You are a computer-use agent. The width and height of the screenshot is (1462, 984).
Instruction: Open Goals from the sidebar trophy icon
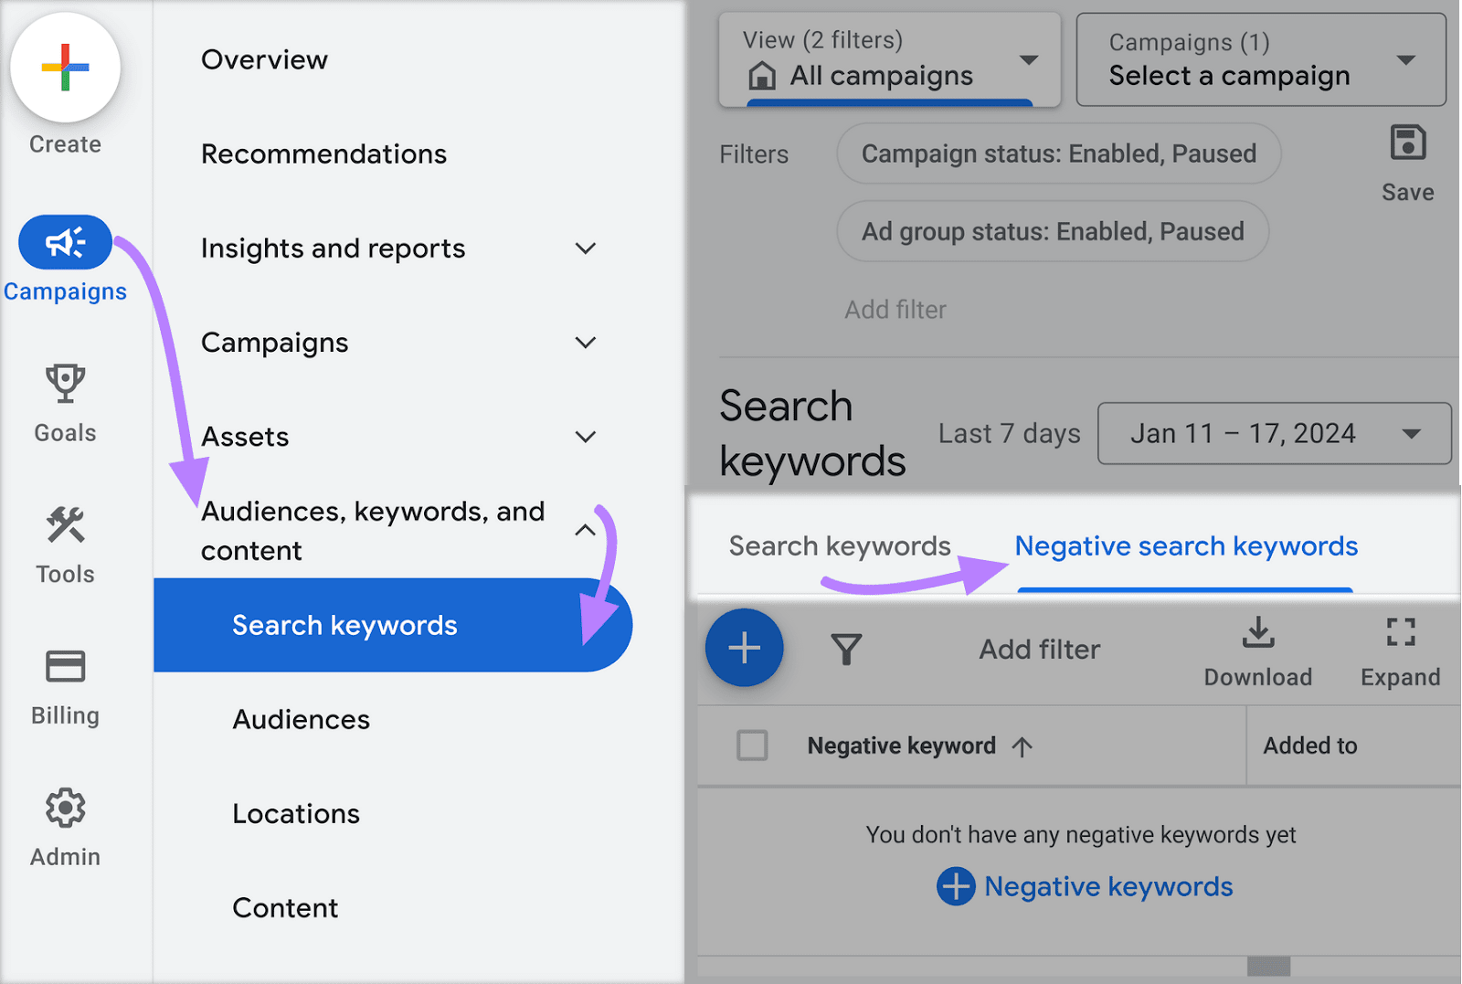click(x=64, y=384)
